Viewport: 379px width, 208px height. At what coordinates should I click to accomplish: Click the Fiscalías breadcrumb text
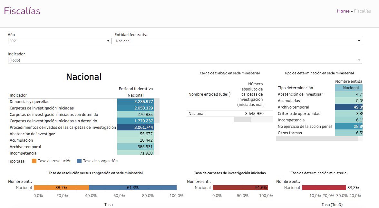pos(362,11)
